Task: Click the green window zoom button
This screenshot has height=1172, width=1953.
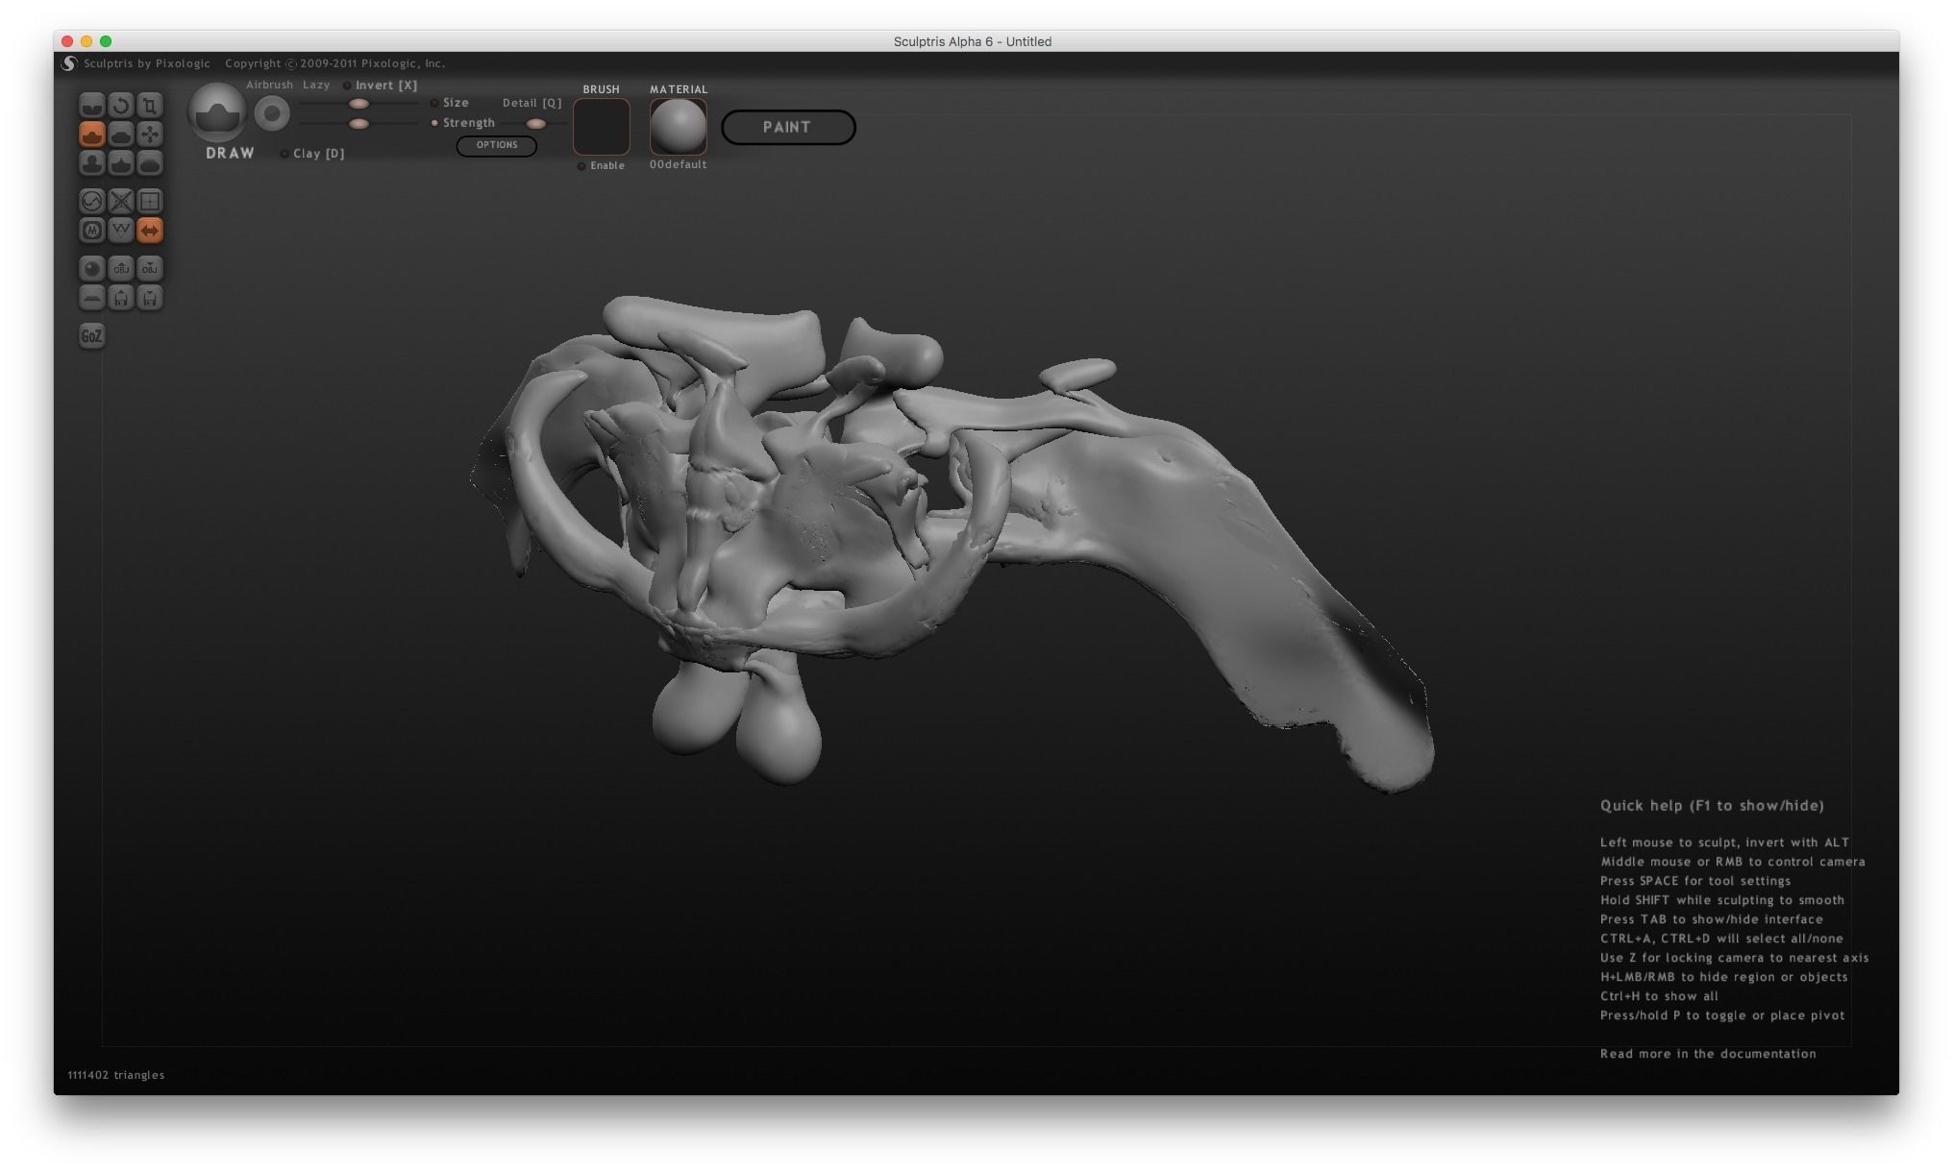Action: (106, 41)
